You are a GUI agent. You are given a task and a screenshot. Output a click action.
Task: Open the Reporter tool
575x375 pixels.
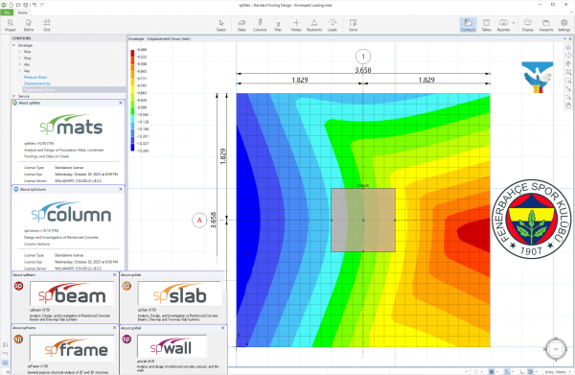(x=503, y=25)
